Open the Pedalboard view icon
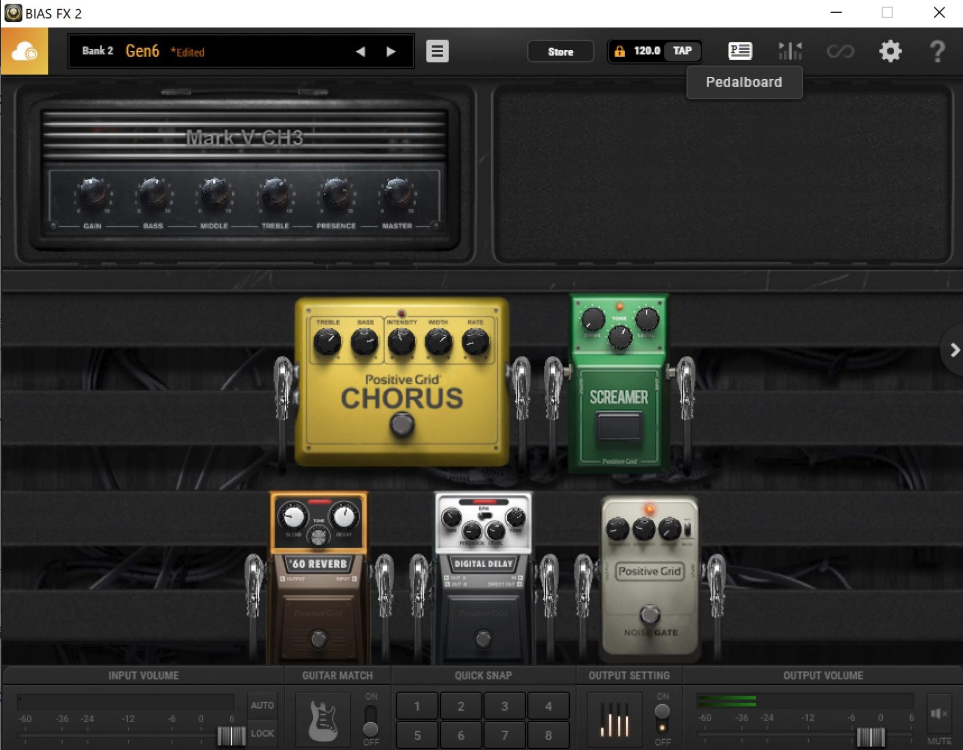The width and height of the screenshot is (963, 750). click(x=740, y=51)
